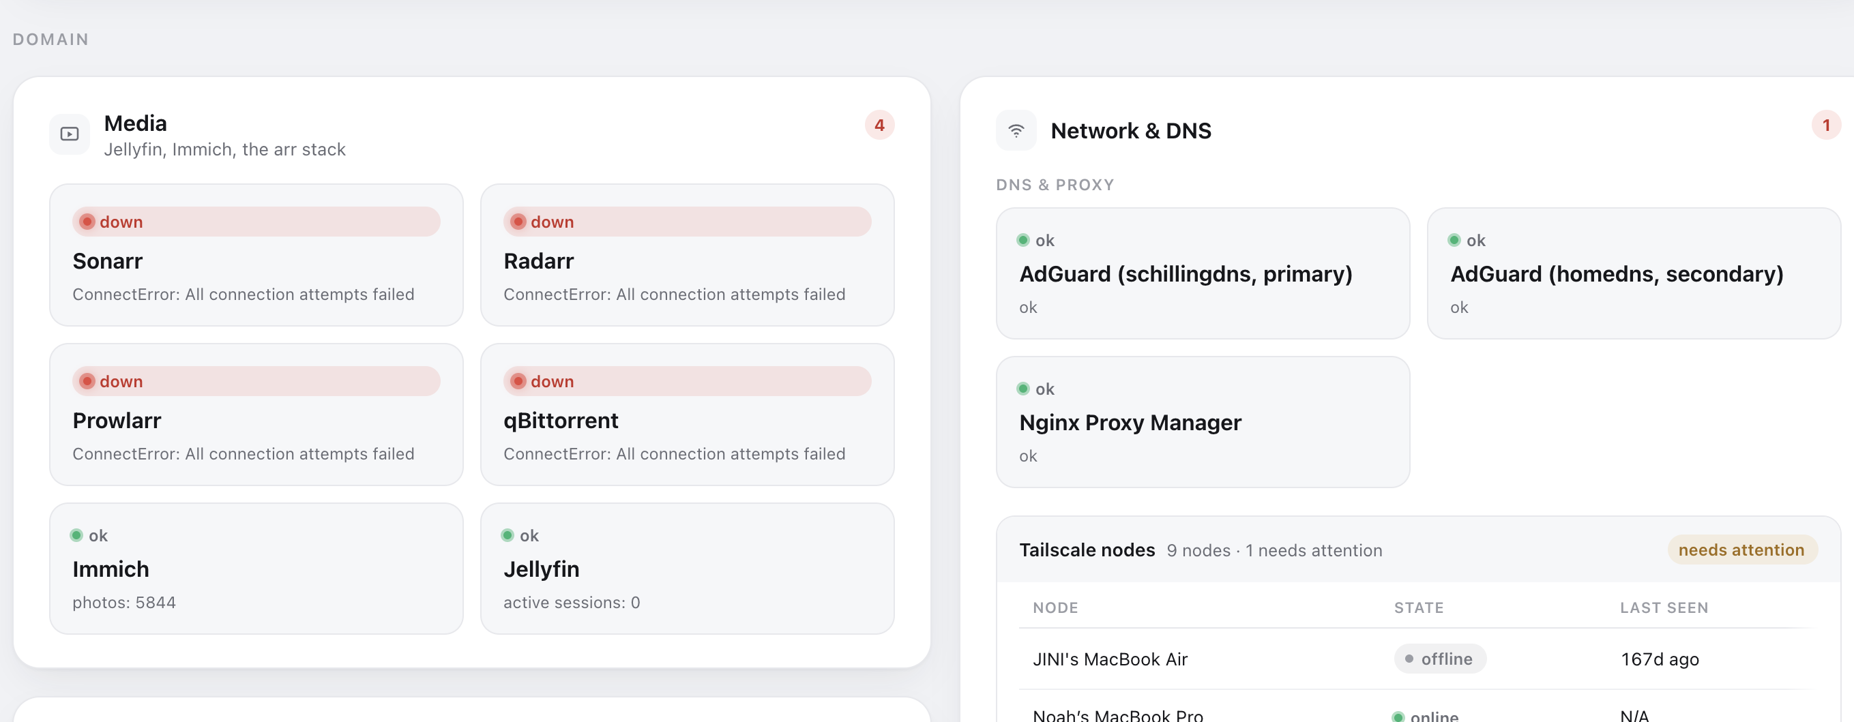1854x722 pixels.
Task: Click the STATE column header
Action: (x=1419, y=608)
